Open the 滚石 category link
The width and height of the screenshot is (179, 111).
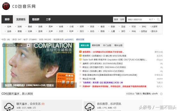(123, 31)
